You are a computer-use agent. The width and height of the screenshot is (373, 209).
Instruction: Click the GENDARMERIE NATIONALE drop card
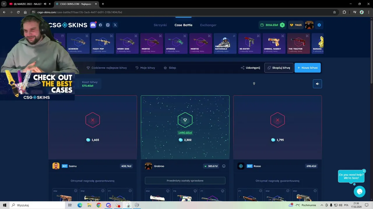[x=225, y=43]
